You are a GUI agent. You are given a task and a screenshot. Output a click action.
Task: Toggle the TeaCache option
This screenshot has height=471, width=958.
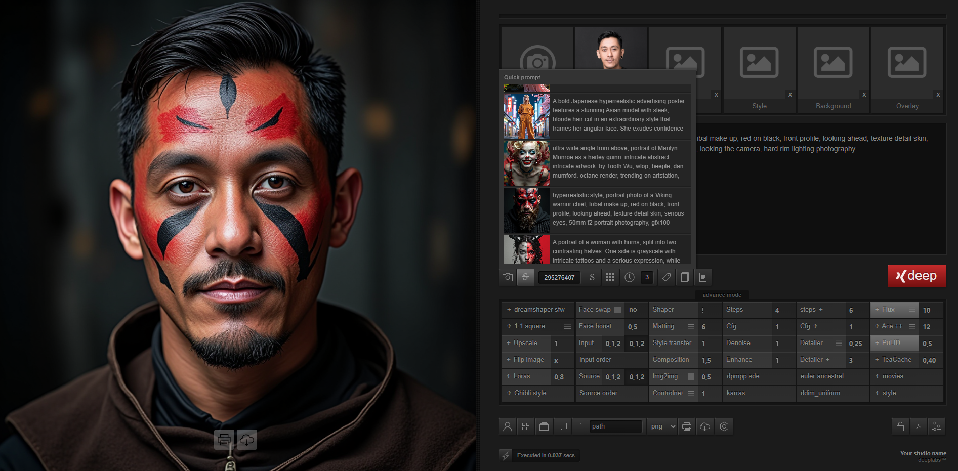(x=895, y=360)
